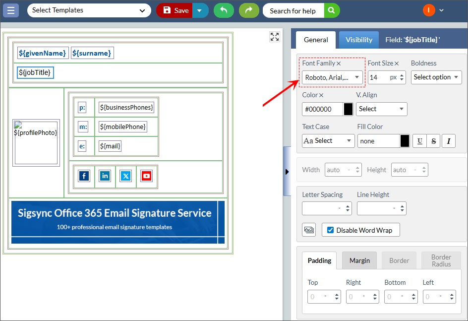Click the green search magnifier icon
Image resolution: width=468 pixels, height=321 pixels.
332,10
